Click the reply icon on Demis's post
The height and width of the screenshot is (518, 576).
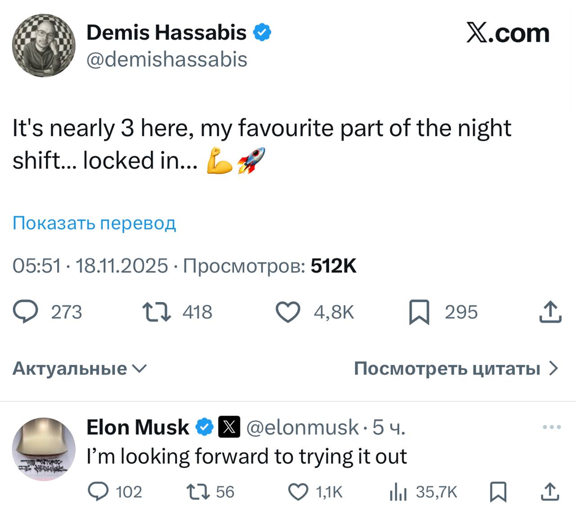25,312
